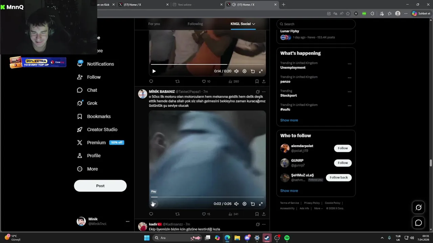Switch to the For you tab
This screenshot has width=433, height=243.
(x=154, y=24)
